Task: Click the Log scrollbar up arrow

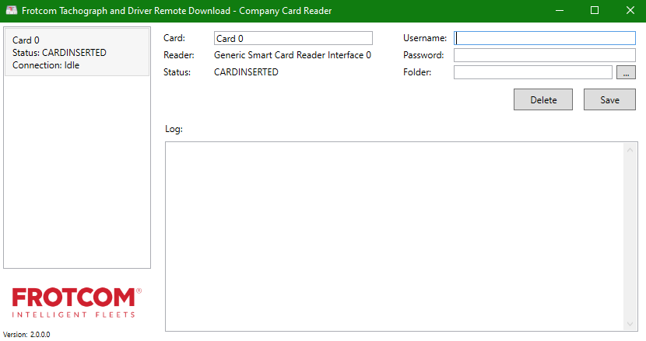Action: (630, 149)
